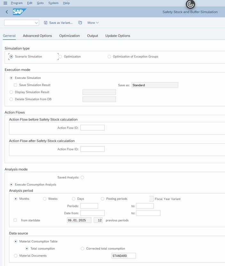Select Total consumption option
Screen dimensions: 225x266
(27, 248)
